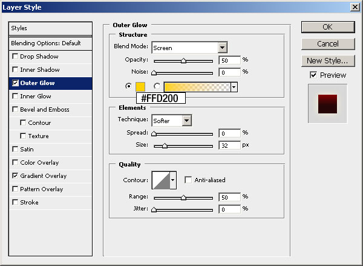Enable the Pattern Overlay checkbox

click(x=15, y=189)
